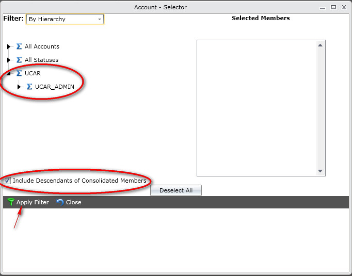Minimize the Account Selector window
This screenshot has height=276, width=352.
coord(323,8)
